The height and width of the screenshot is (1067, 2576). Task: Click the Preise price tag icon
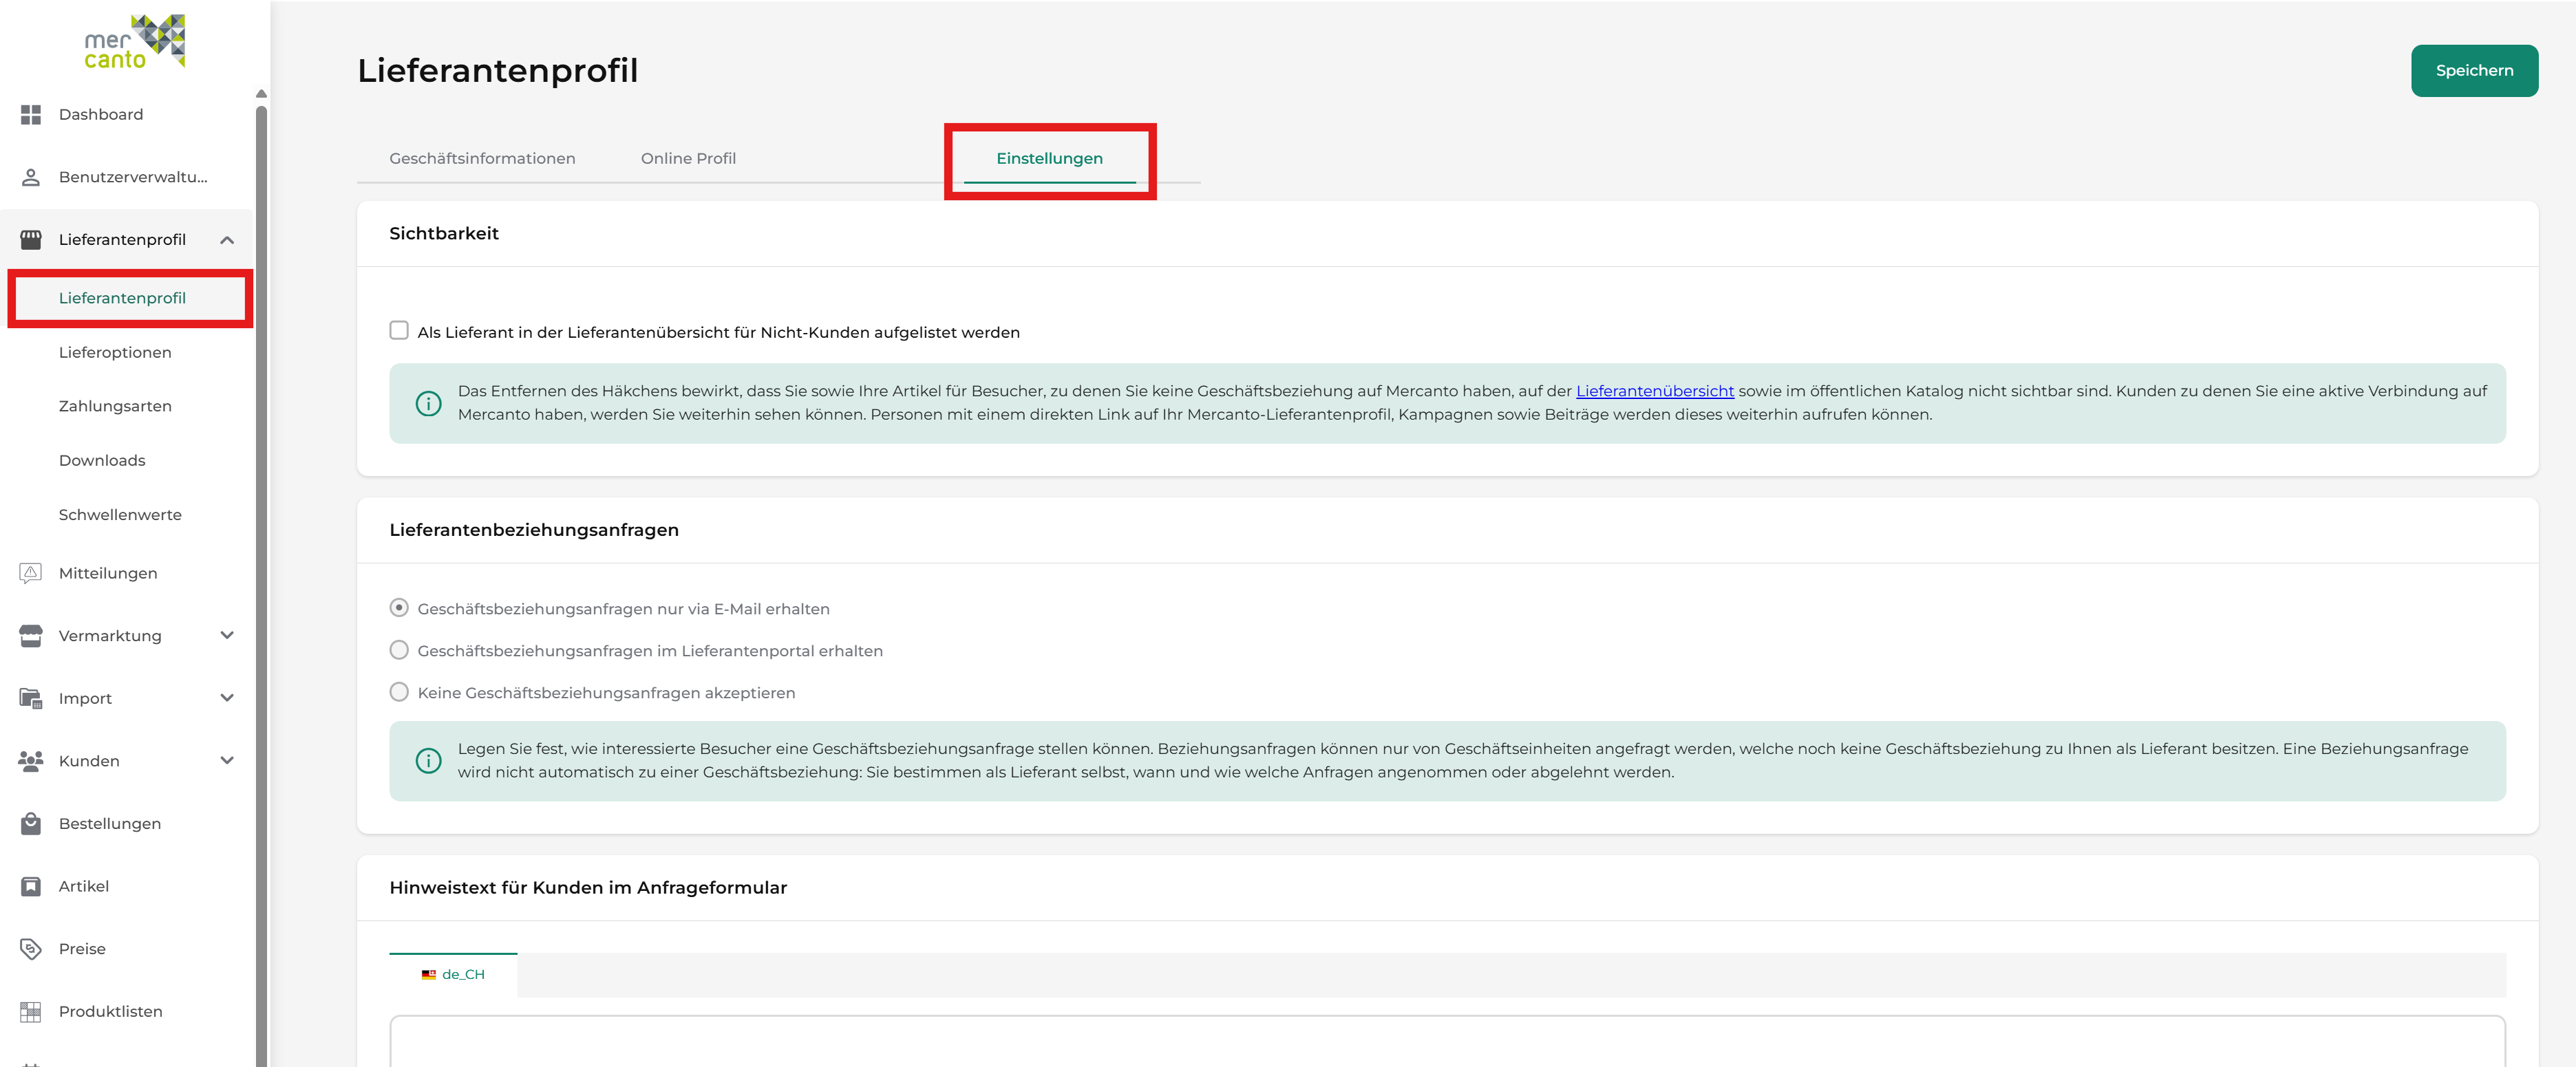click(x=31, y=948)
